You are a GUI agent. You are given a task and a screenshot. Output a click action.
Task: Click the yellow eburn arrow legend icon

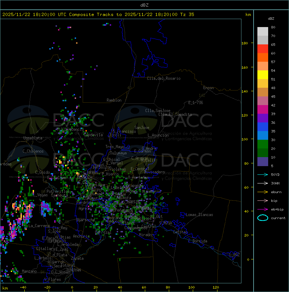click(263, 192)
